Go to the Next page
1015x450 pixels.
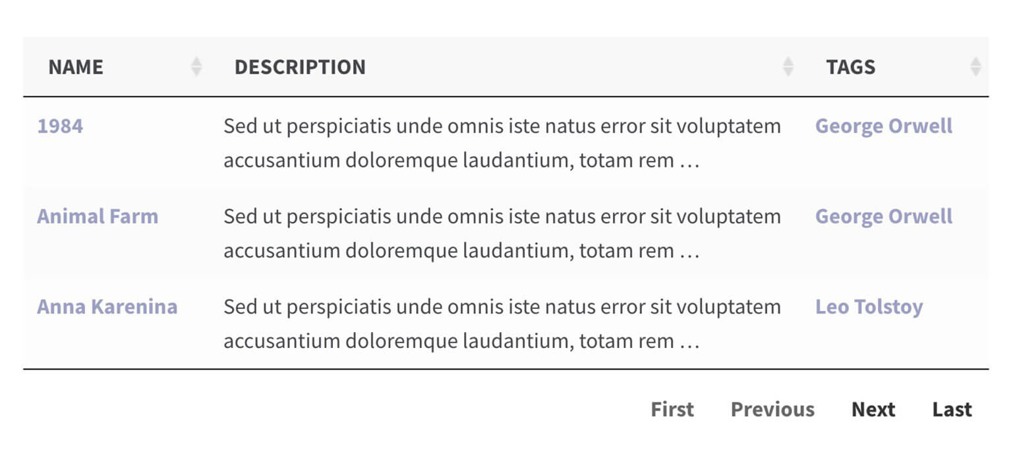point(873,409)
